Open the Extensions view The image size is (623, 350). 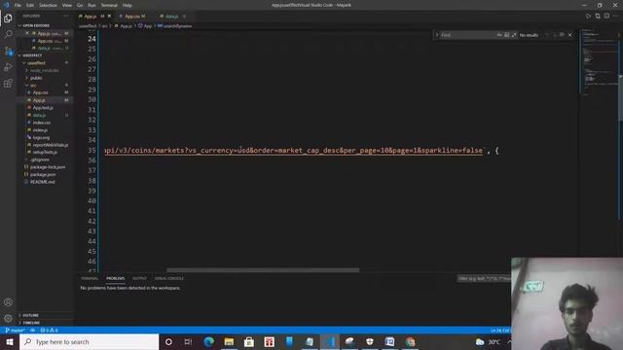[x=8, y=84]
